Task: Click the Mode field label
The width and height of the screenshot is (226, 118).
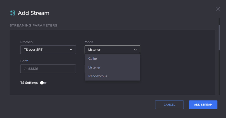Action: click(89, 42)
